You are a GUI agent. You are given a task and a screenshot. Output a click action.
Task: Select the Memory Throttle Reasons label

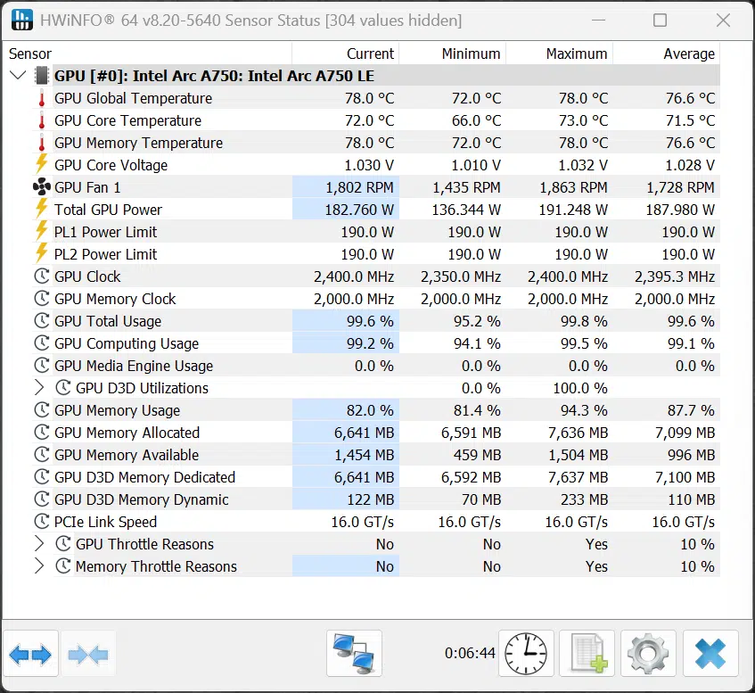156,566
